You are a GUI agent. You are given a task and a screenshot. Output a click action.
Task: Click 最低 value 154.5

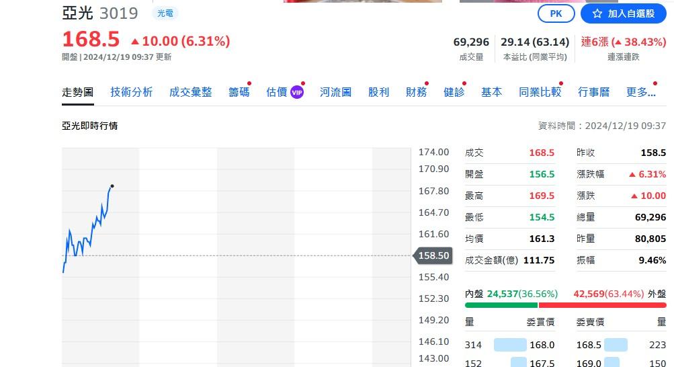point(542,217)
